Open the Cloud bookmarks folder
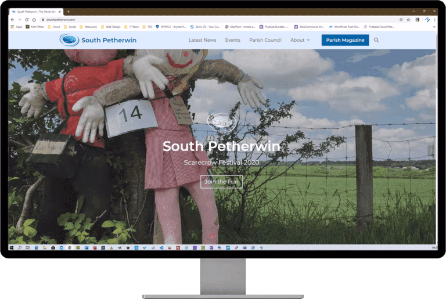446x299 pixels. pos(54,27)
